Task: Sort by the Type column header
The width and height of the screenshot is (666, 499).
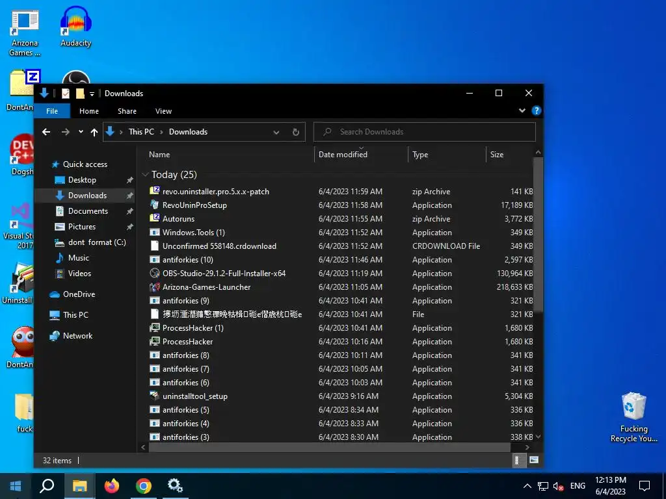Action: (x=420, y=155)
